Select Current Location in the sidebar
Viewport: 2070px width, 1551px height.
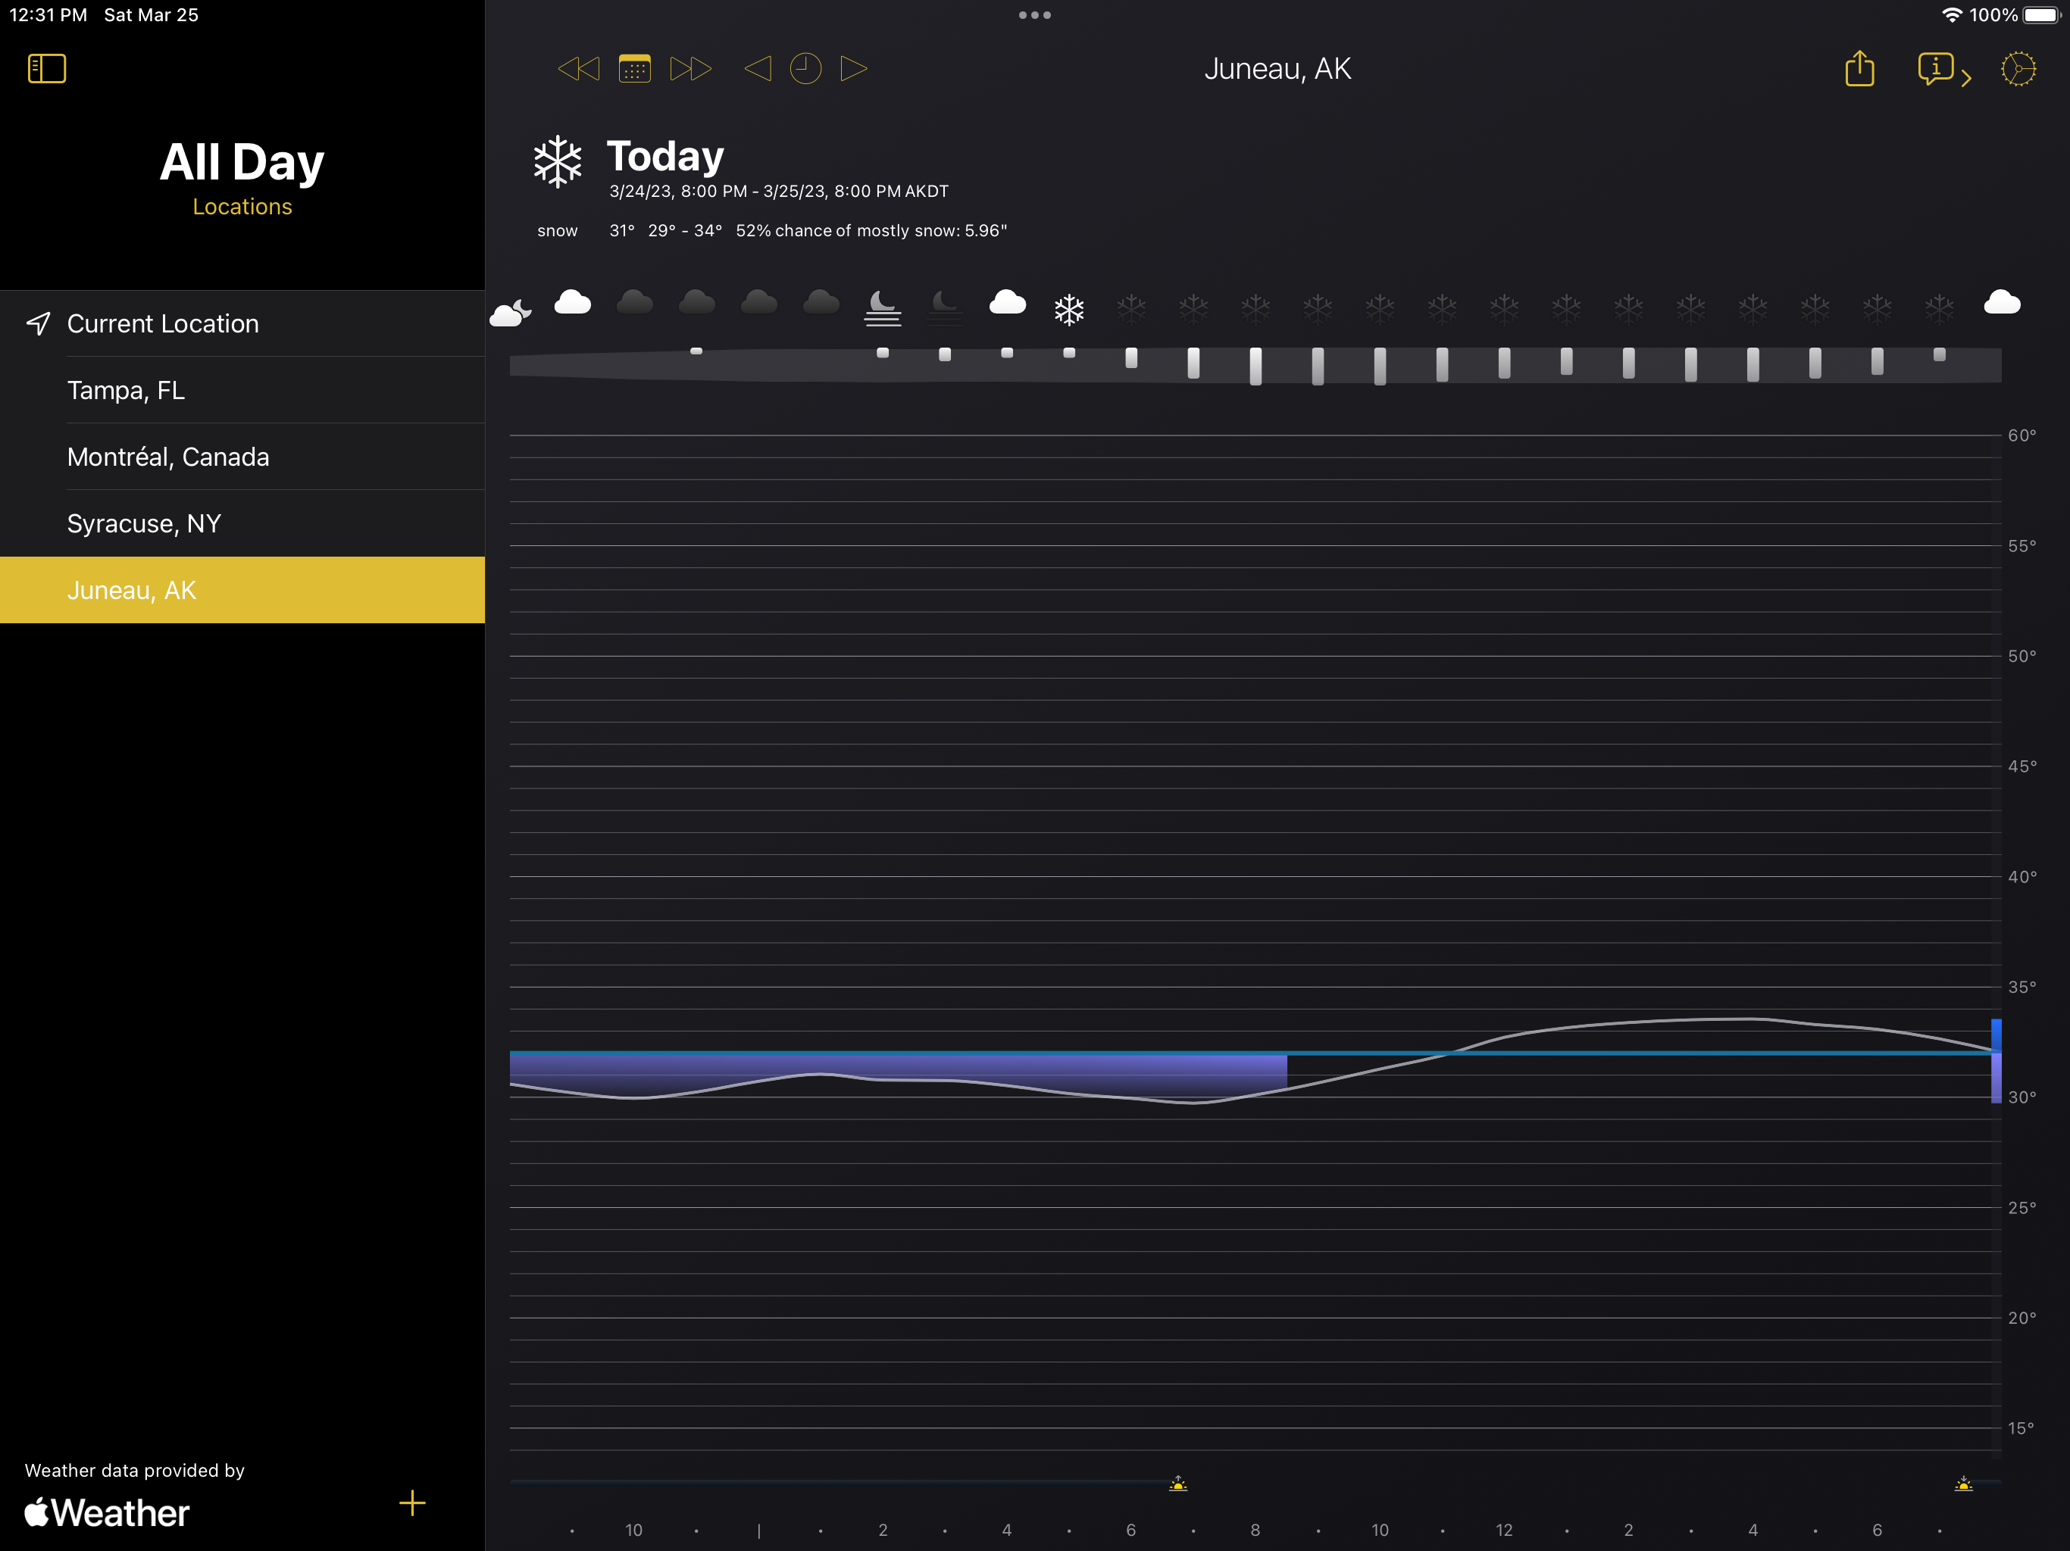click(x=242, y=323)
